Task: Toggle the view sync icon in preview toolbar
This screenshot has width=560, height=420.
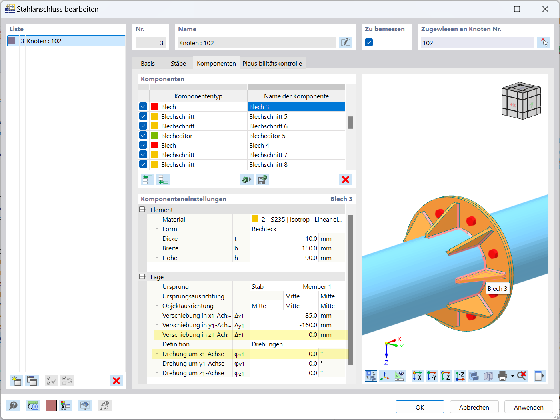Action: [371, 376]
